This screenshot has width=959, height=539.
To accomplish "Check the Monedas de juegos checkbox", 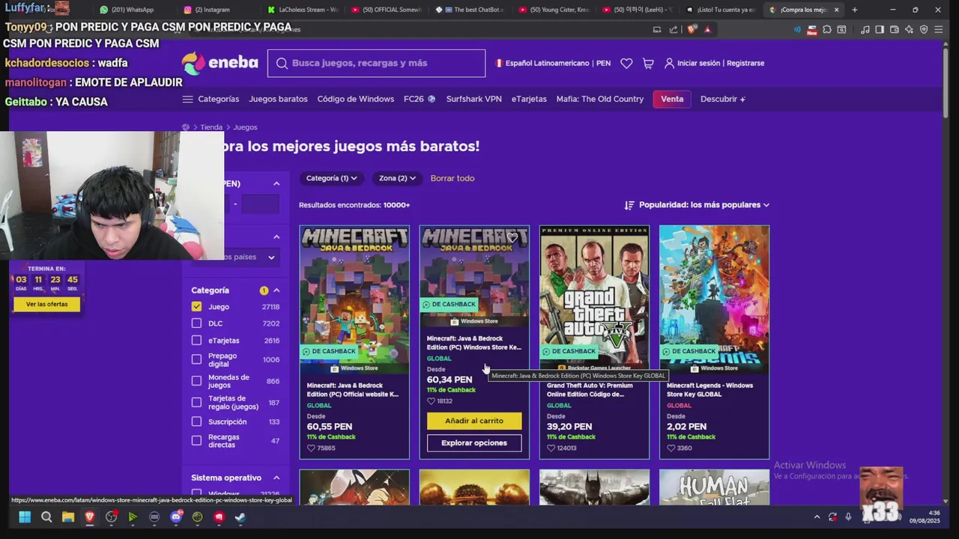I will click(196, 381).
